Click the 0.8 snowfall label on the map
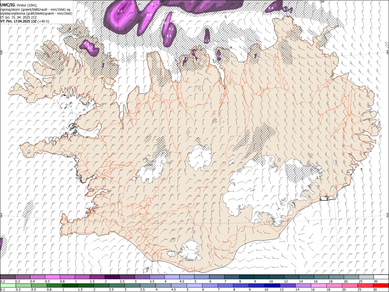 coord(149,15)
